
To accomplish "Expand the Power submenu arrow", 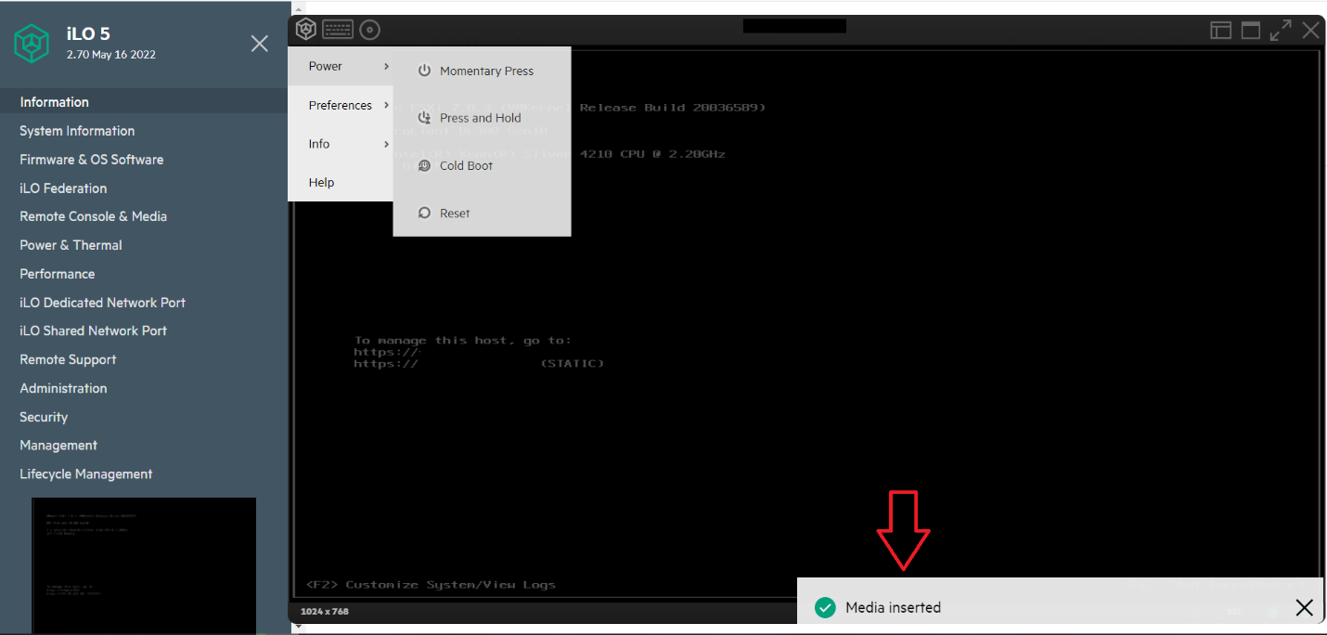I will [x=386, y=66].
